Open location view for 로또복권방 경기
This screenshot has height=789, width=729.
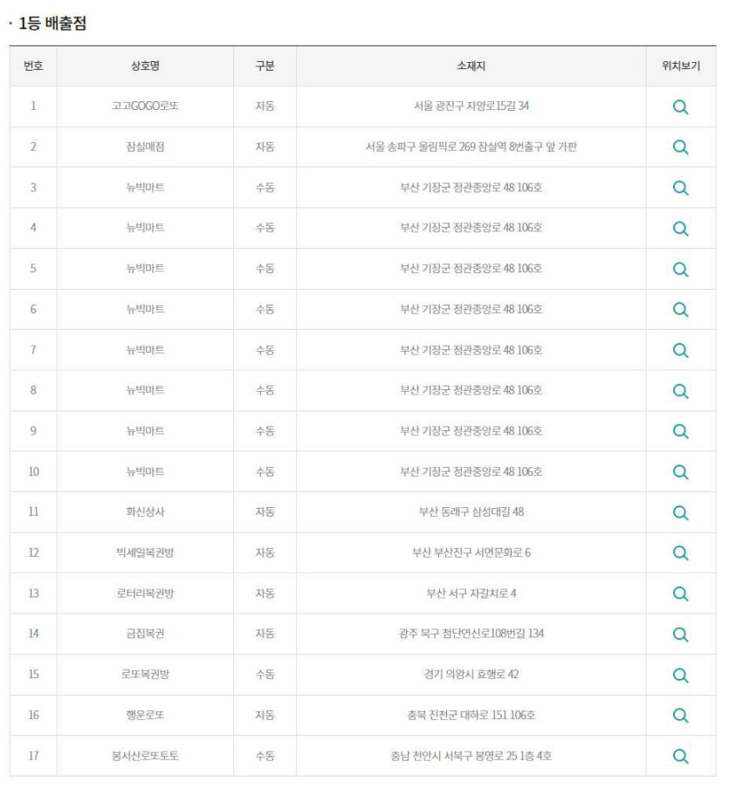680,676
